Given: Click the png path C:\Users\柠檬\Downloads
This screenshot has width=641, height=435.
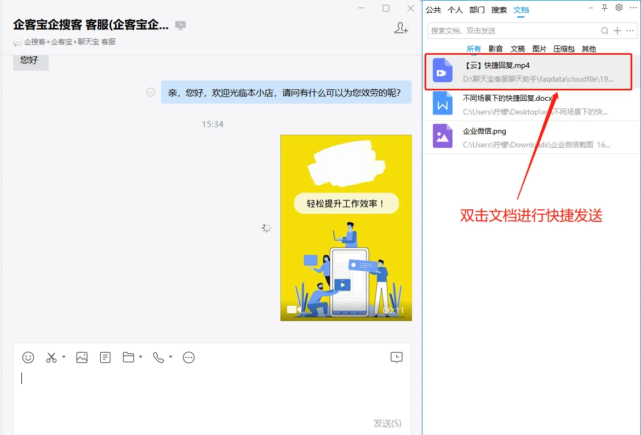Looking at the screenshot, I should [x=536, y=144].
